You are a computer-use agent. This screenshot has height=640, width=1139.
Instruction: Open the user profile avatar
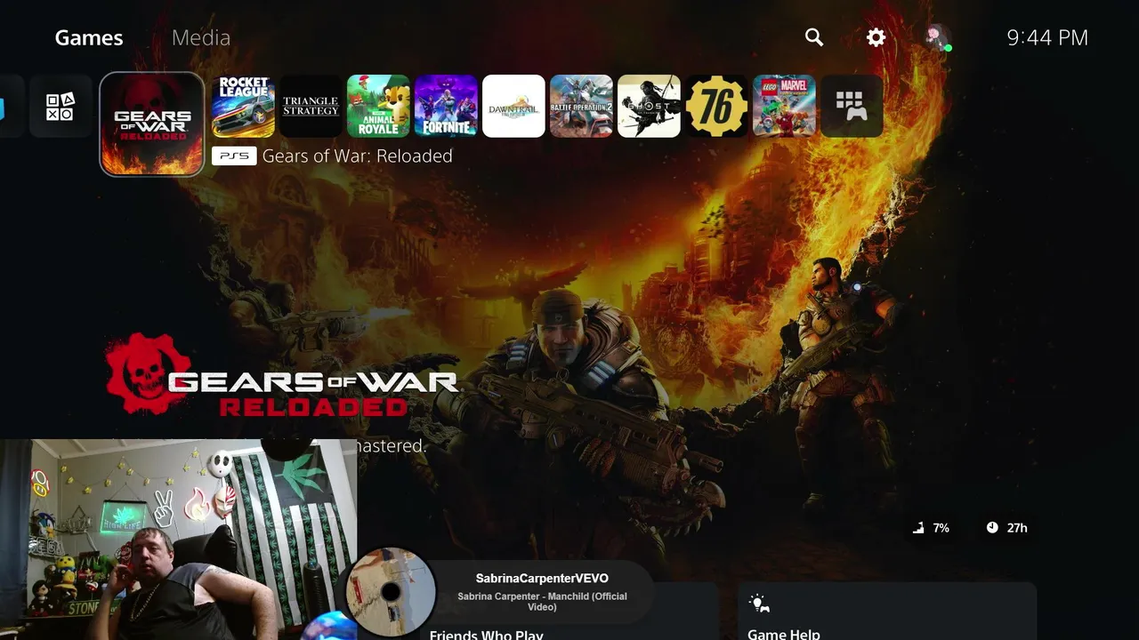point(937,37)
